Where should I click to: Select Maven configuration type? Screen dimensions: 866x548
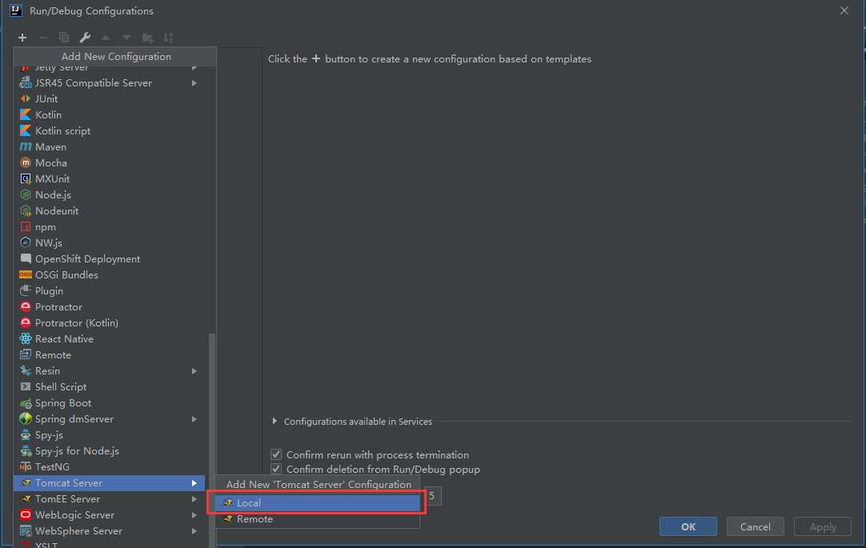[109, 146]
